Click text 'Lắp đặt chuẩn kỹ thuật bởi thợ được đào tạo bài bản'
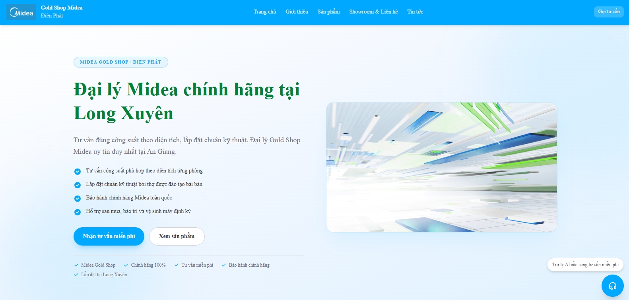The height and width of the screenshot is (300, 629). pos(144,184)
